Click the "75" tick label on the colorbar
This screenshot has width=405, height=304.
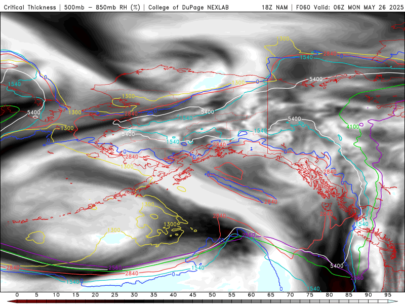pyautogui.click(x=310, y=295)
